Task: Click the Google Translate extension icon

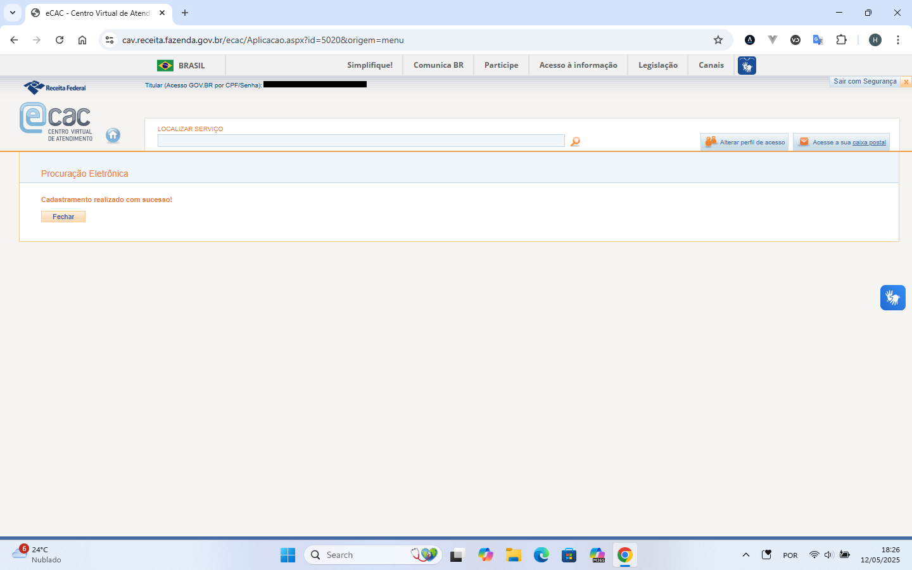Action: click(818, 40)
